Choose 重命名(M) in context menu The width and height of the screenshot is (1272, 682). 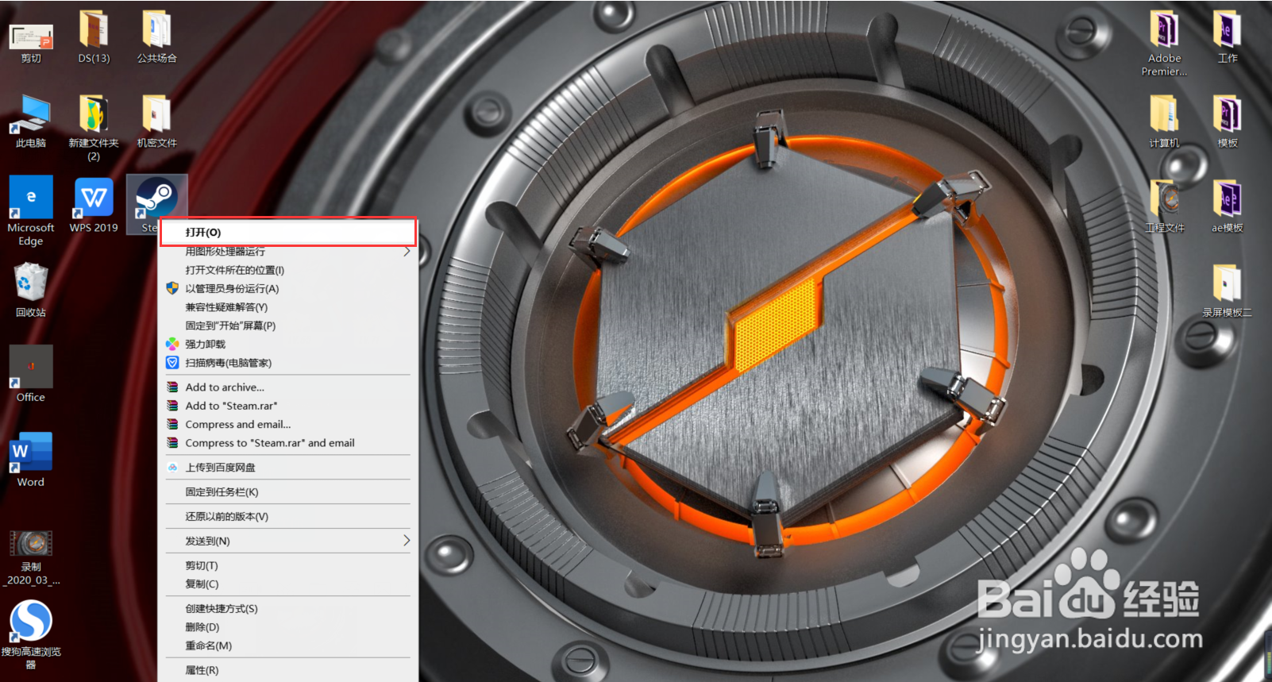click(x=288, y=645)
